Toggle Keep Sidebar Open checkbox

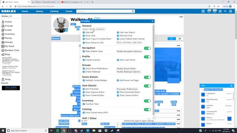(x=84, y=51)
